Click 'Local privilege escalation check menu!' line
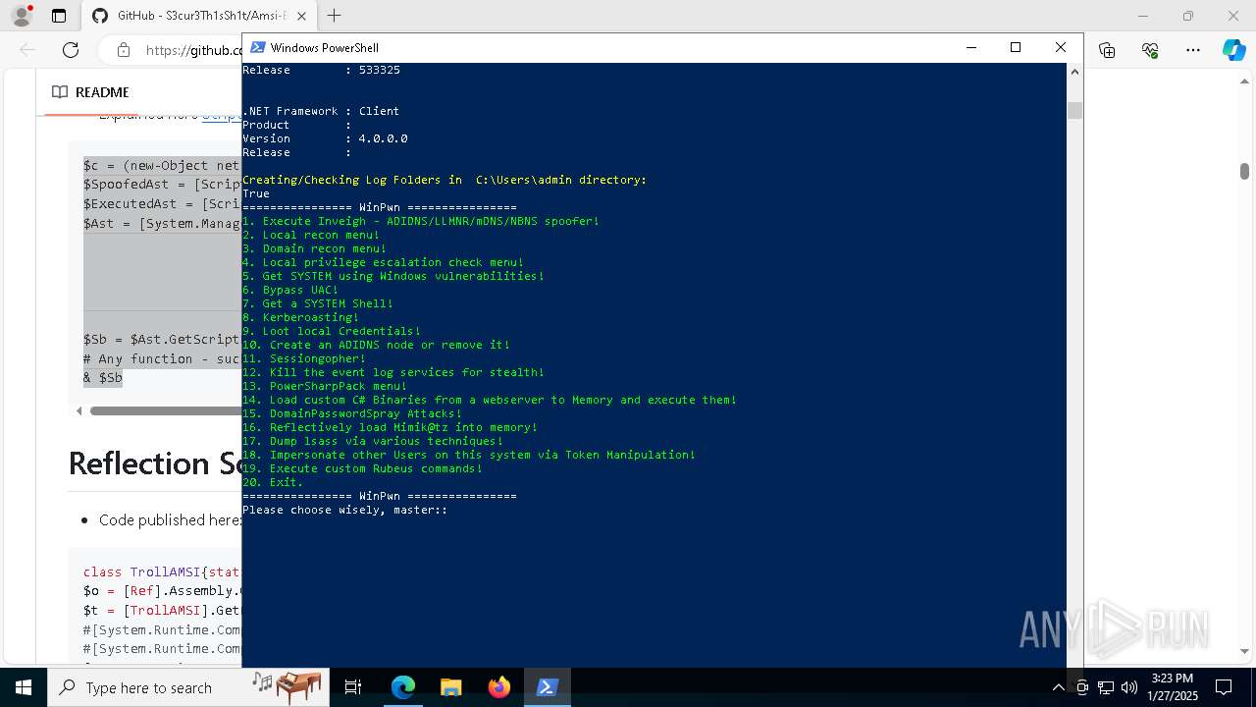Image resolution: width=1256 pixels, height=707 pixels. tap(383, 262)
